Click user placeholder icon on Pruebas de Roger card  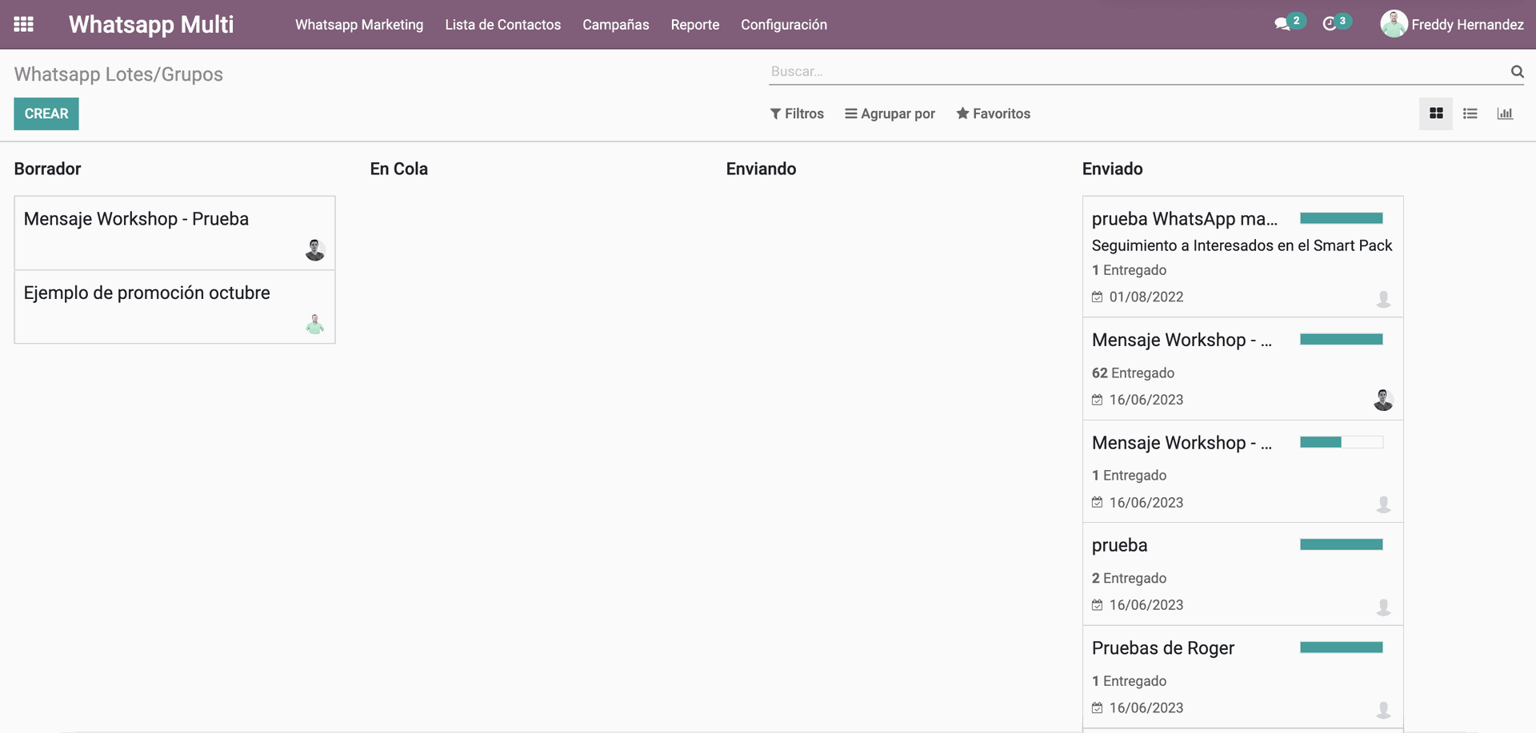click(x=1383, y=709)
